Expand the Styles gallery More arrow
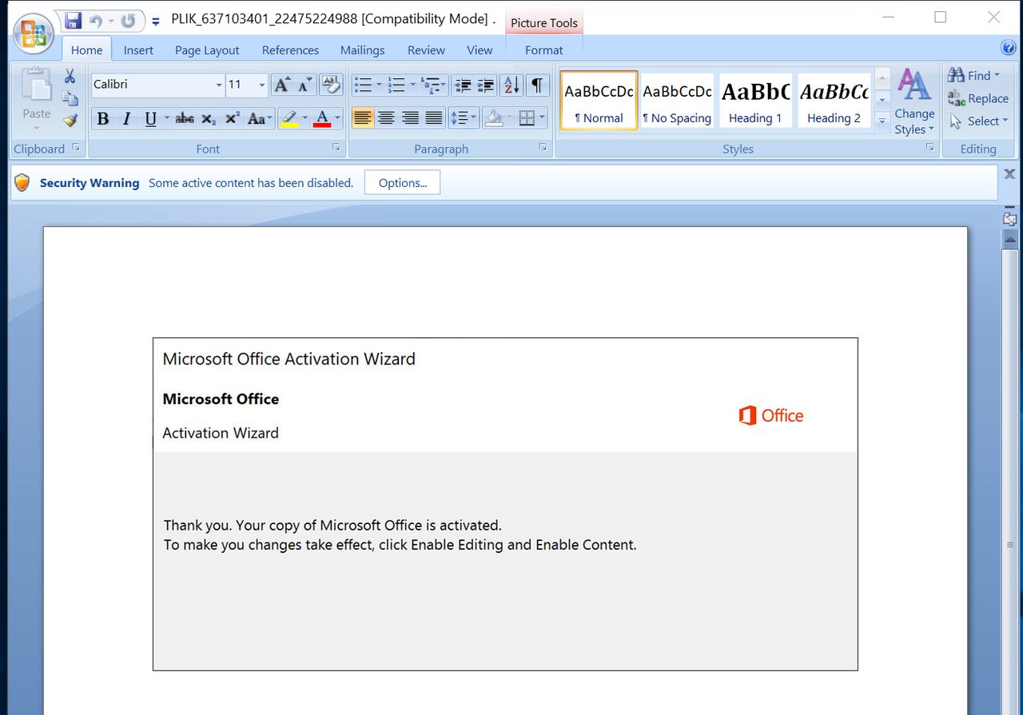Screen dimensions: 1023x715 tap(882, 121)
